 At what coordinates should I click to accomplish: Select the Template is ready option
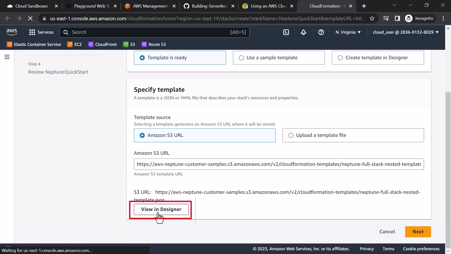pyautogui.click(x=180, y=58)
